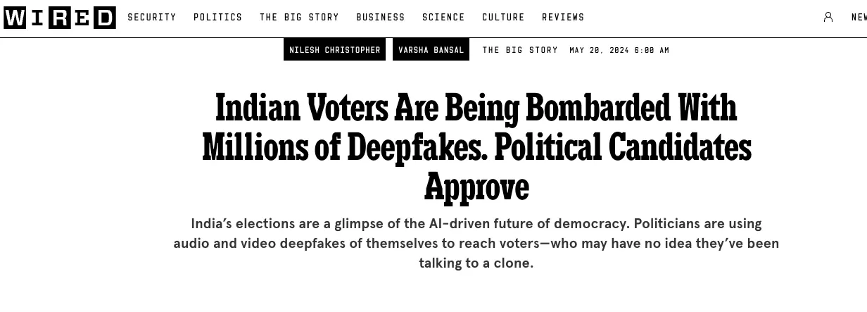
Task: Open the Business section
Action: pyautogui.click(x=381, y=17)
